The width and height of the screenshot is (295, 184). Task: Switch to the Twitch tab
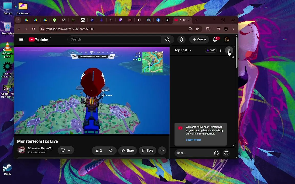pos(120,20)
